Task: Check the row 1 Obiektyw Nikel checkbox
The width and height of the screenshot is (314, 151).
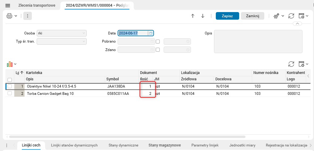Action: tap(10, 86)
